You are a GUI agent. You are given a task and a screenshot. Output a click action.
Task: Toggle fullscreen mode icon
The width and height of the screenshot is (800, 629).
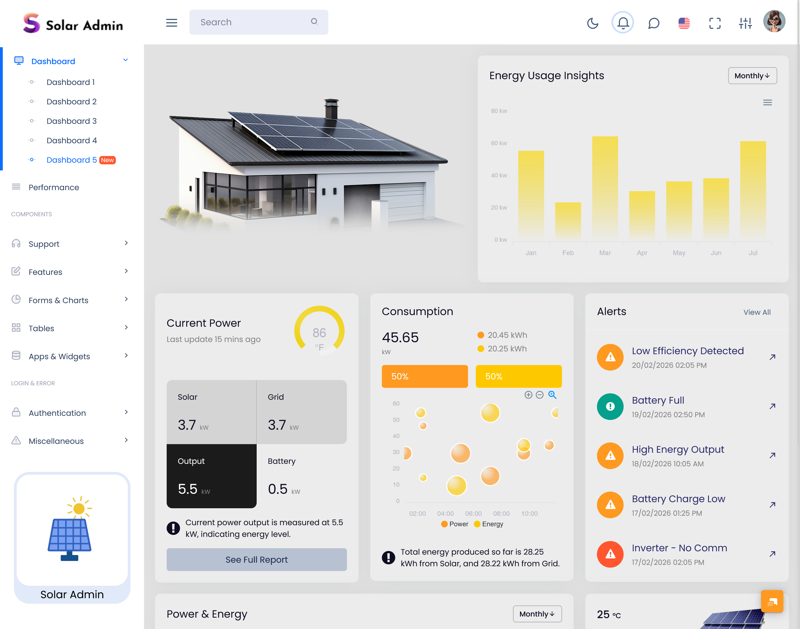point(714,23)
